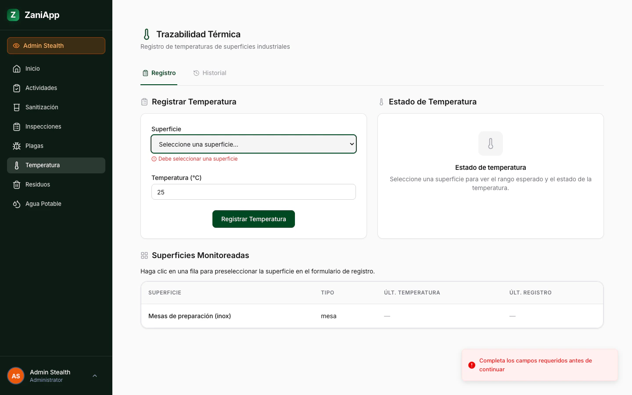Click the Temperatura (°C) input field
Image resolution: width=632 pixels, height=395 pixels.
[x=254, y=192]
